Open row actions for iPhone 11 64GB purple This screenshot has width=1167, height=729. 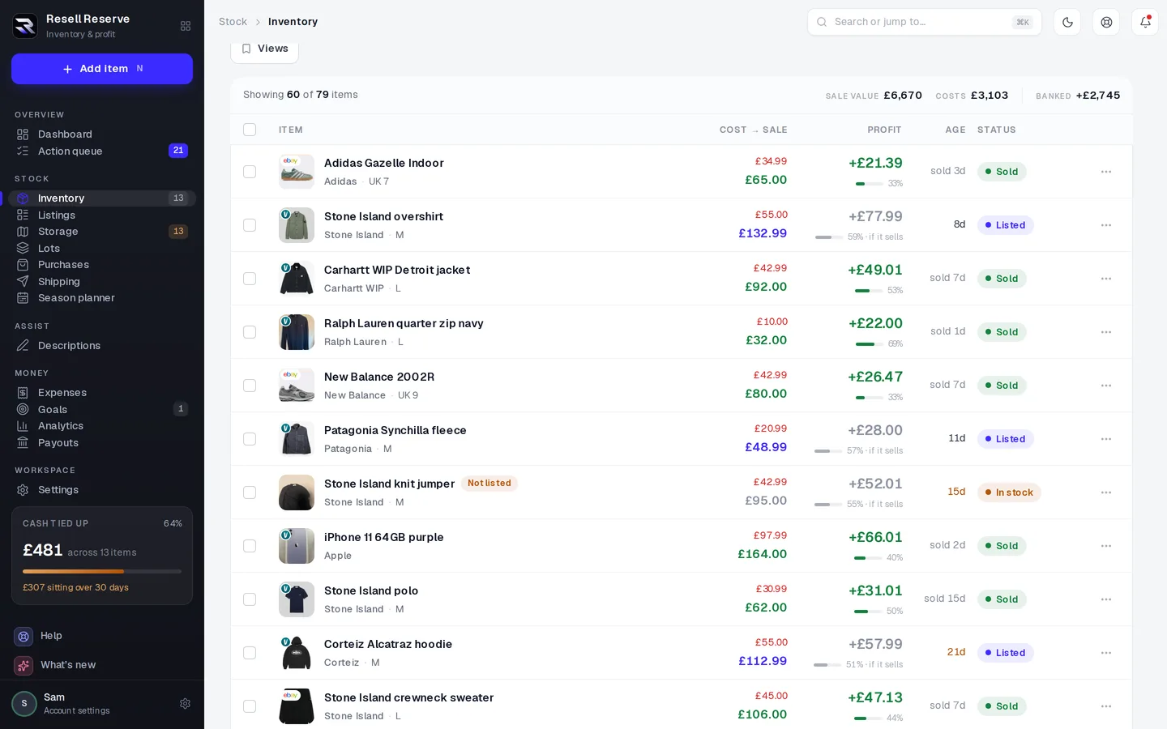coord(1106,546)
